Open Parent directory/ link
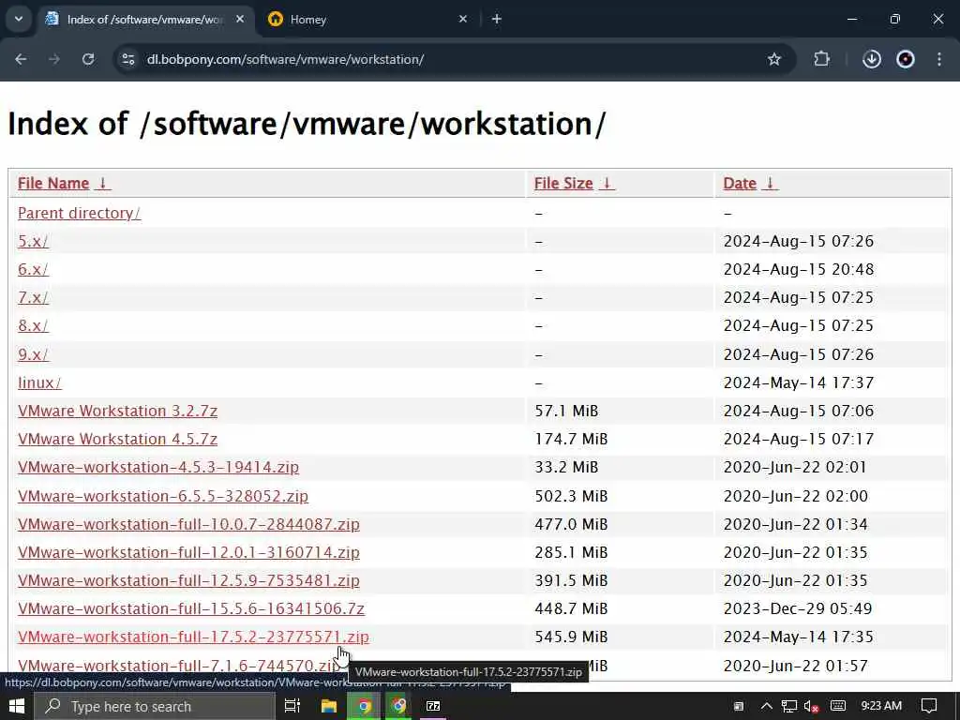The image size is (960, 720). click(79, 213)
